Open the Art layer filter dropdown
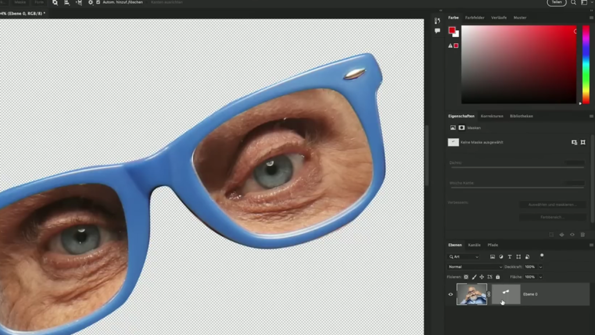 [465, 256]
